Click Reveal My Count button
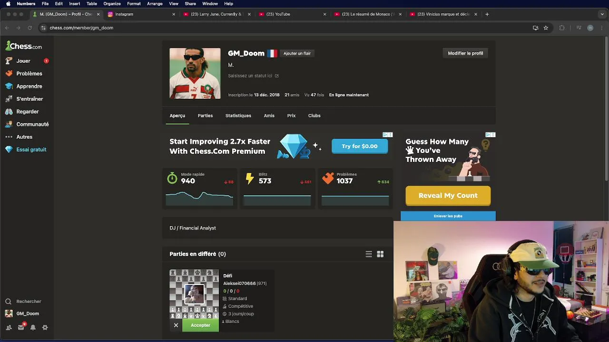This screenshot has width=609, height=342. (448, 196)
